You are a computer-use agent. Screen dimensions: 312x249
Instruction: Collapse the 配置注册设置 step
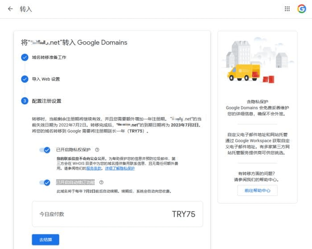coord(46,101)
